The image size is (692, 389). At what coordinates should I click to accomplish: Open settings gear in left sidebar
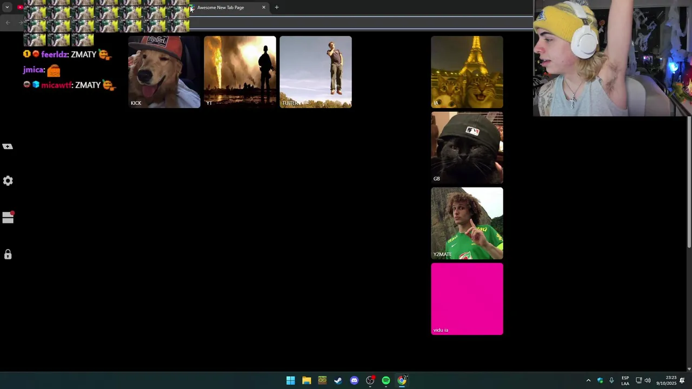[8, 181]
